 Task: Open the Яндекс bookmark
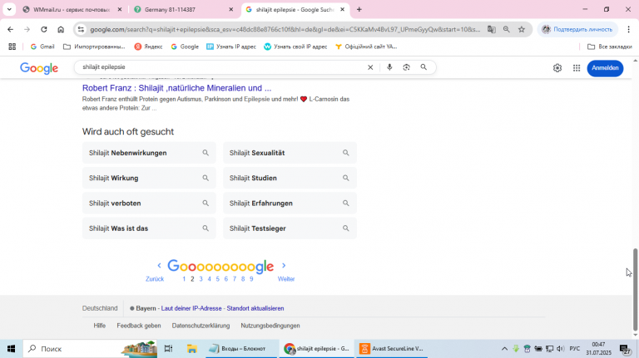148,47
